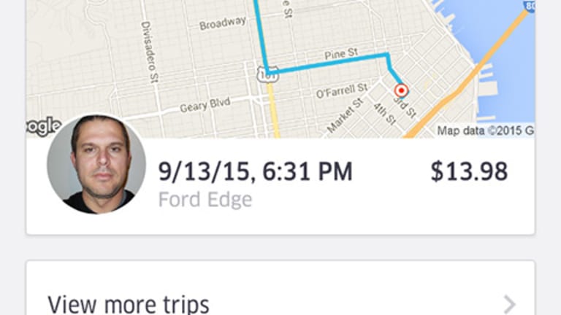Click the Geary Blvd street label
This screenshot has height=315, width=561.
coord(205,105)
